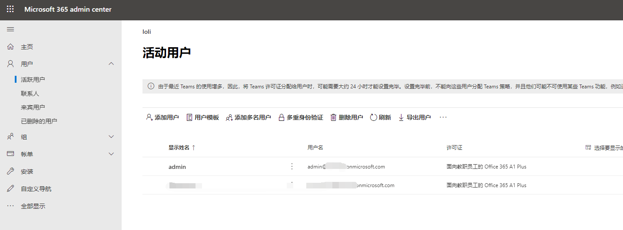Sort by 显示姓名 ascending arrow
Viewport: 623px width, 230px height.
[194, 148]
